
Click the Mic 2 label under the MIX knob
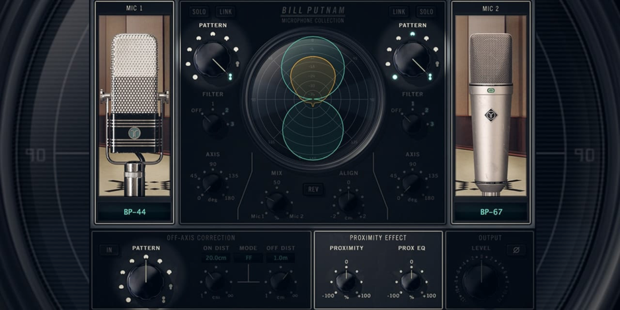297,216
